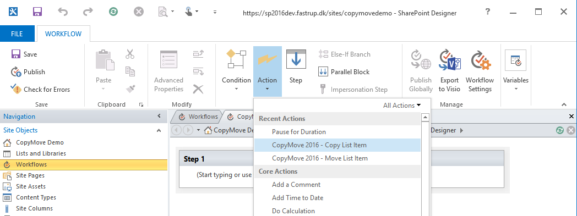Stop loading via gray X in quick access toolbar
The height and width of the screenshot is (216, 577).
pos(138,12)
